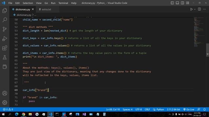
Task: Open Windows Action Center notifications
Action: click(205, 114)
